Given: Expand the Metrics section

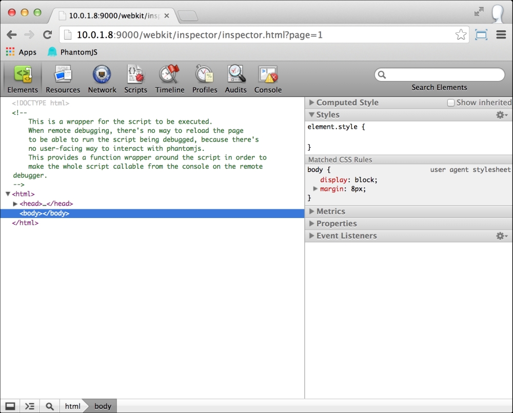Looking at the screenshot, I should point(311,211).
